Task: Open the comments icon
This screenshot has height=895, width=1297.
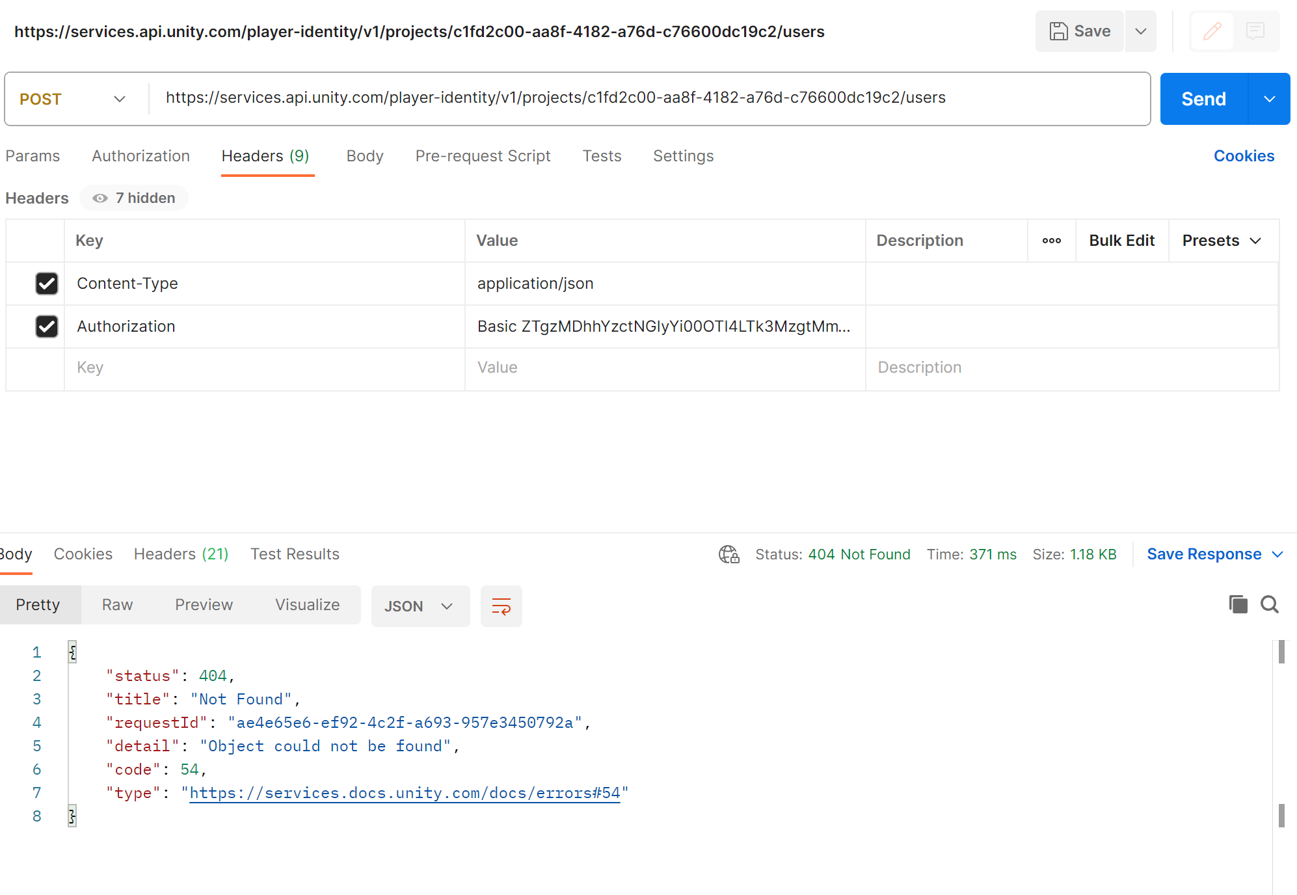Action: click(x=1255, y=31)
